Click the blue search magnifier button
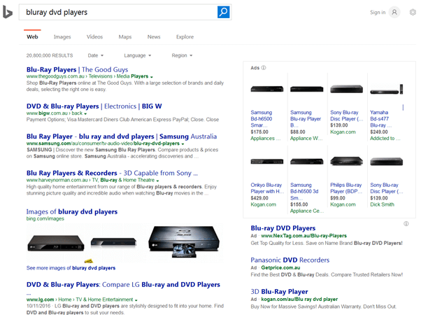This screenshot has height=315, width=421. [x=223, y=12]
